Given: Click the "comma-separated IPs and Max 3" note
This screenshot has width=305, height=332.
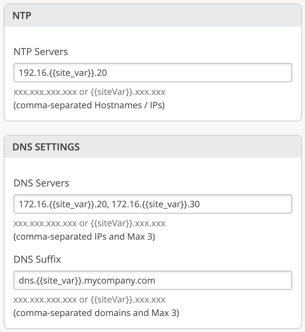Looking at the screenshot, I should click(x=84, y=237).
